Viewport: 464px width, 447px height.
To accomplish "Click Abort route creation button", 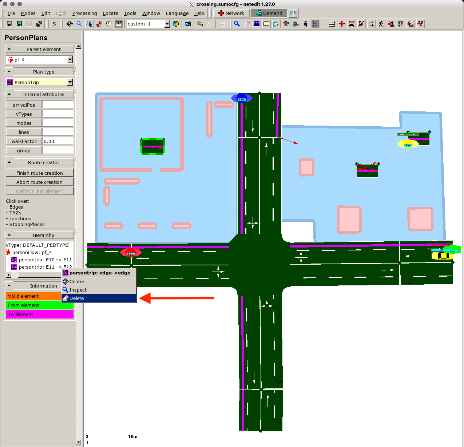I will [40, 182].
